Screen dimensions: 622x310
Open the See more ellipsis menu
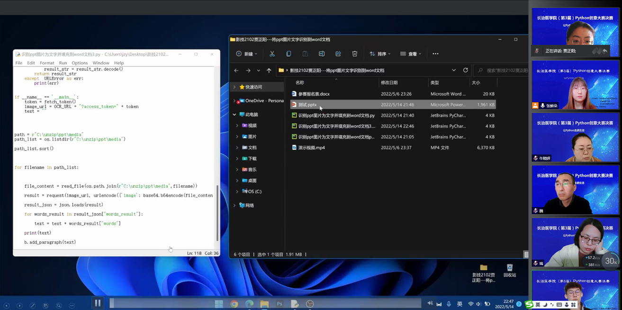[435, 54]
